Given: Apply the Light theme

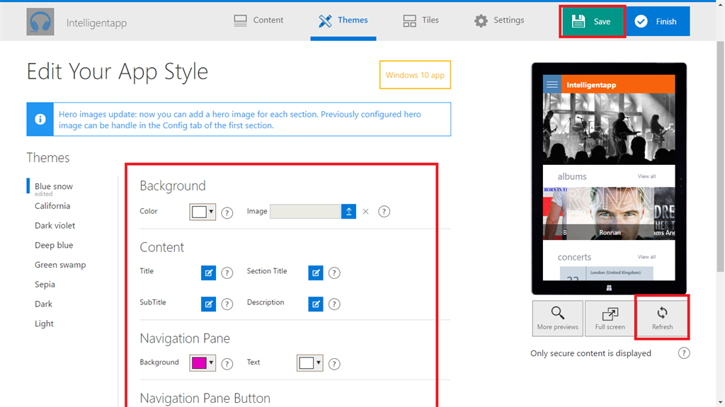Looking at the screenshot, I should (x=44, y=323).
